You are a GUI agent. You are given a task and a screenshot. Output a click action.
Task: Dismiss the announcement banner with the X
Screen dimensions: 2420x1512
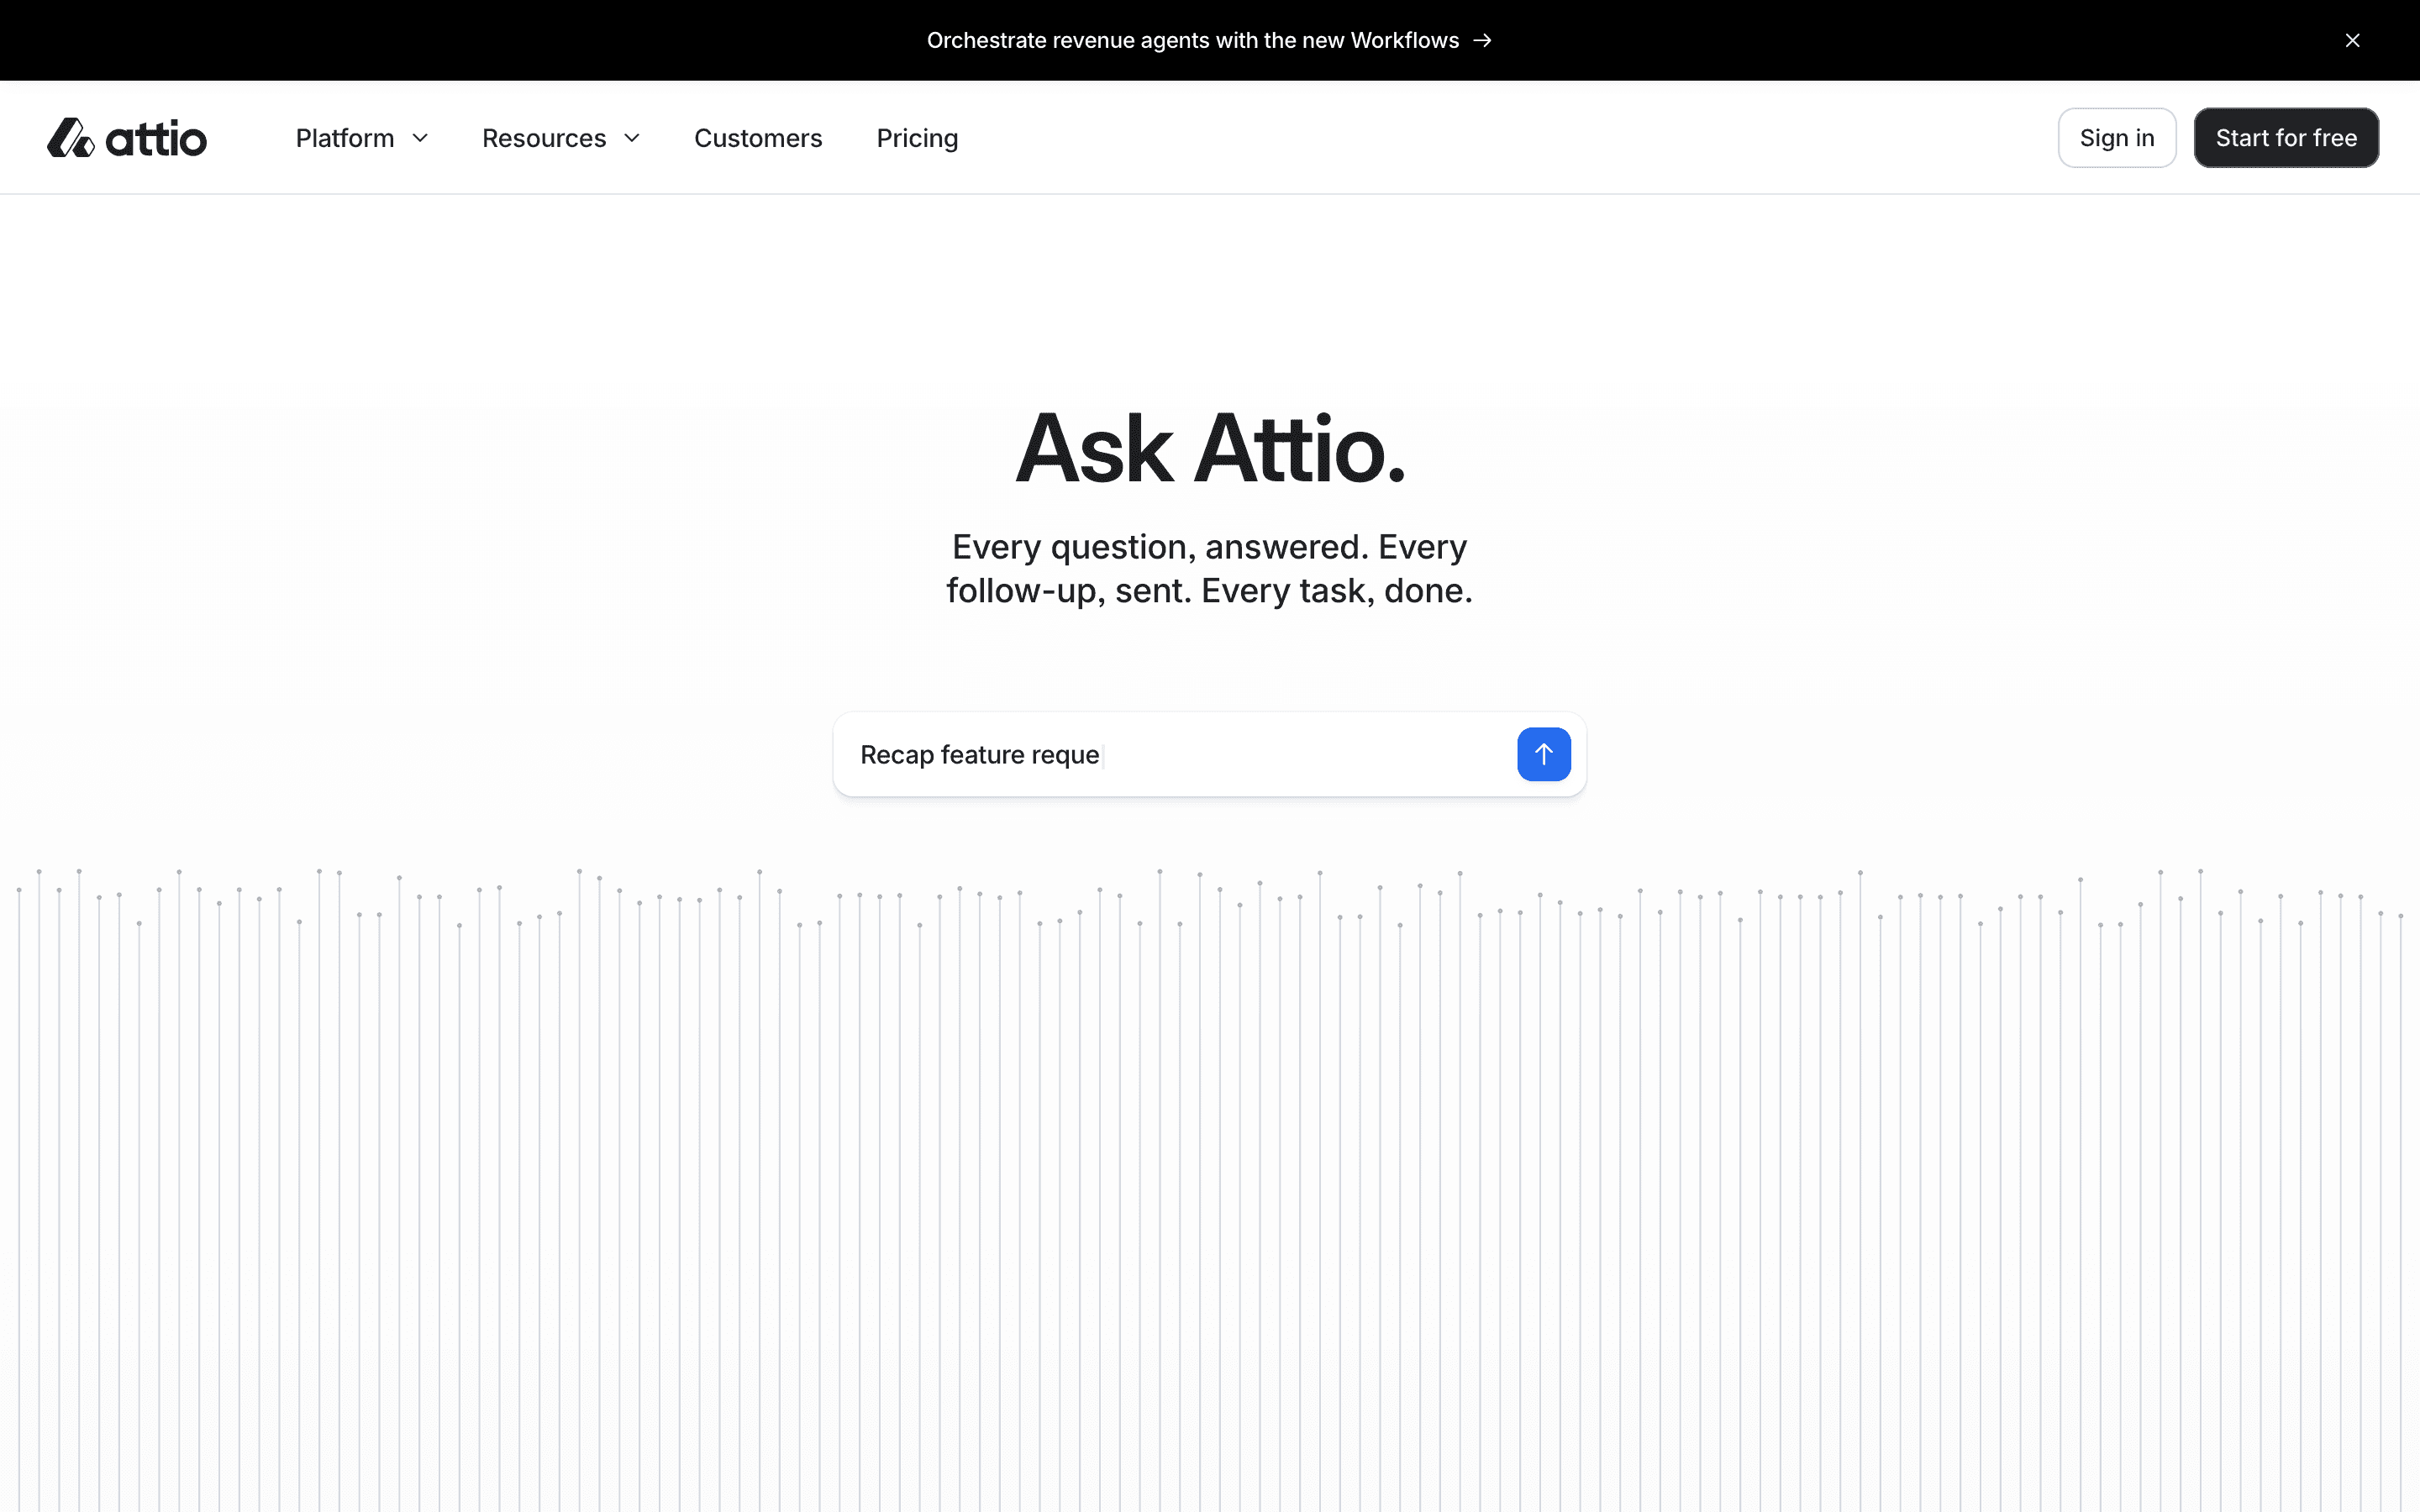pos(2352,40)
